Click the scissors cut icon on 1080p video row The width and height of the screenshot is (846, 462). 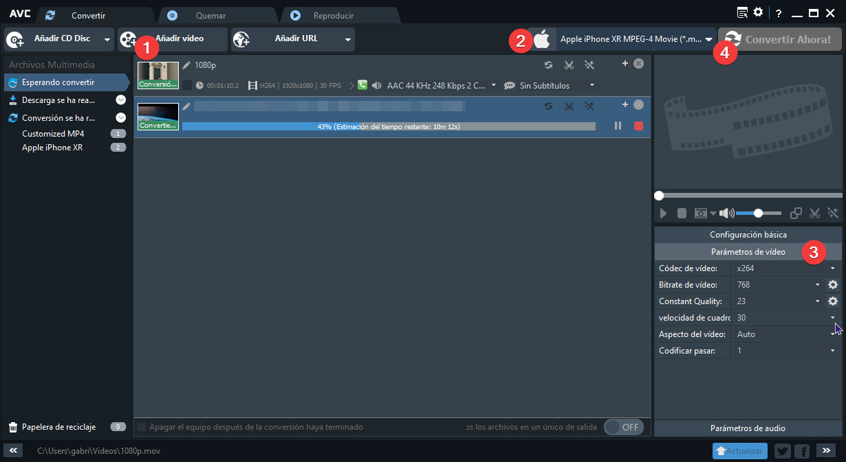tap(569, 65)
